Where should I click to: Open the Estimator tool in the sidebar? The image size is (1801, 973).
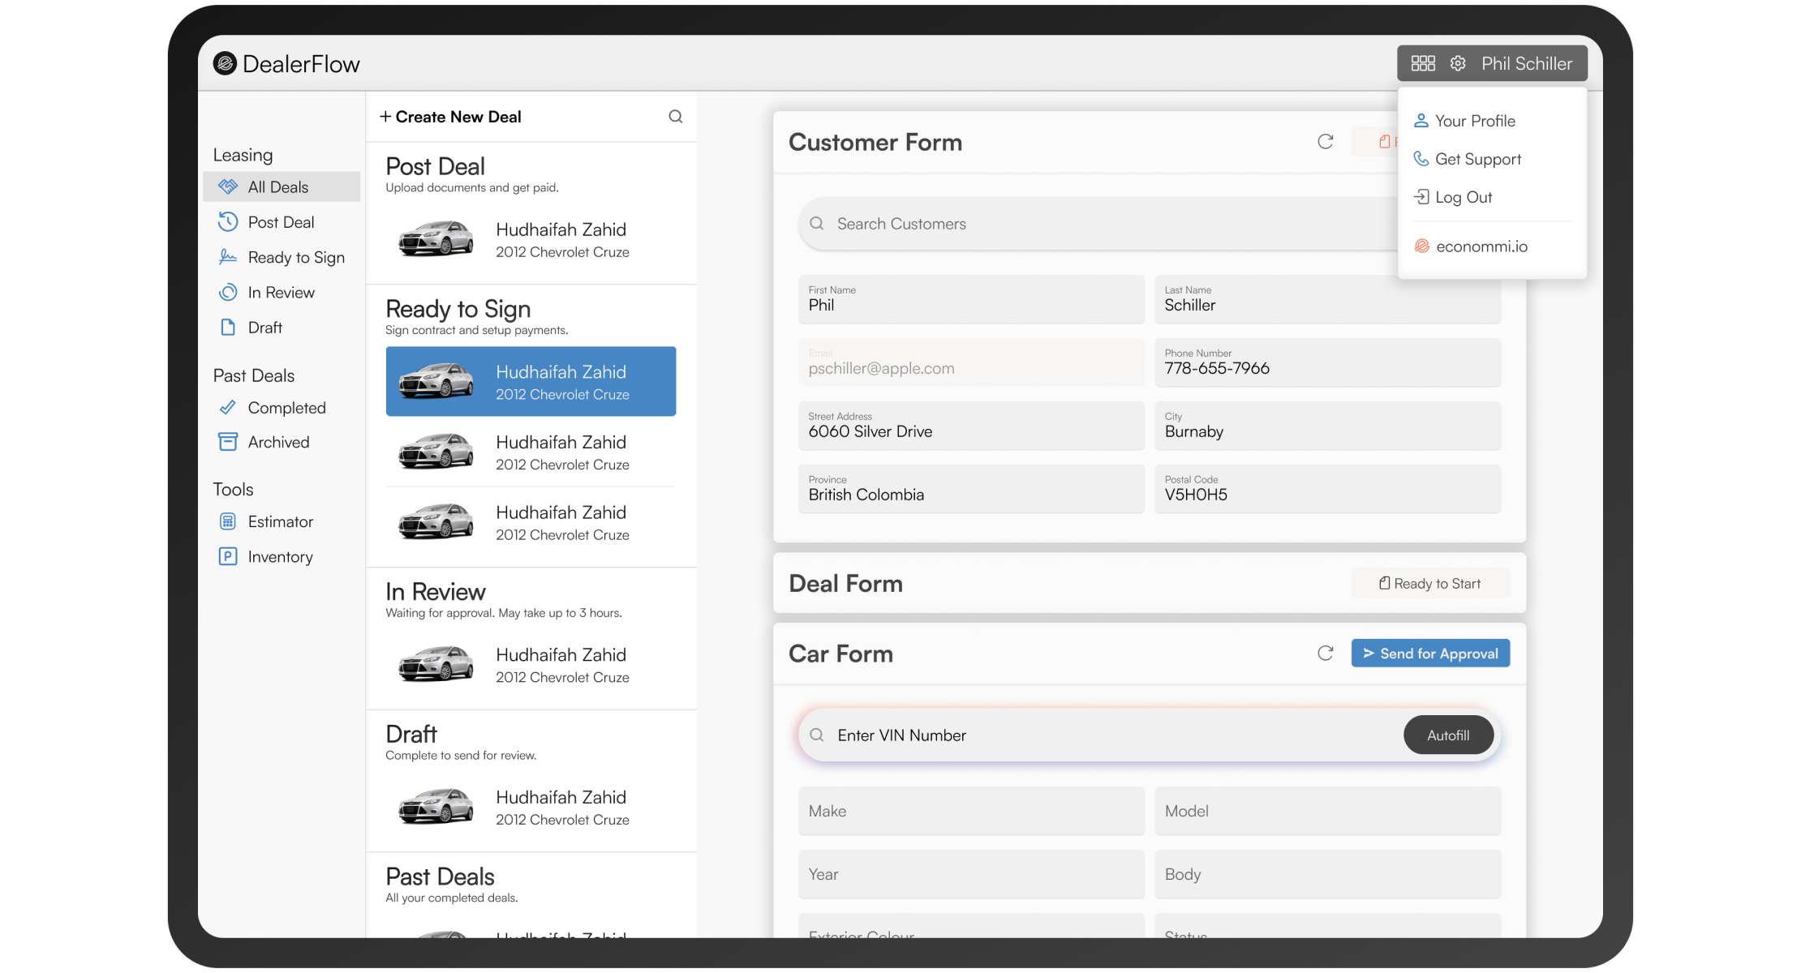pyautogui.click(x=280, y=521)
